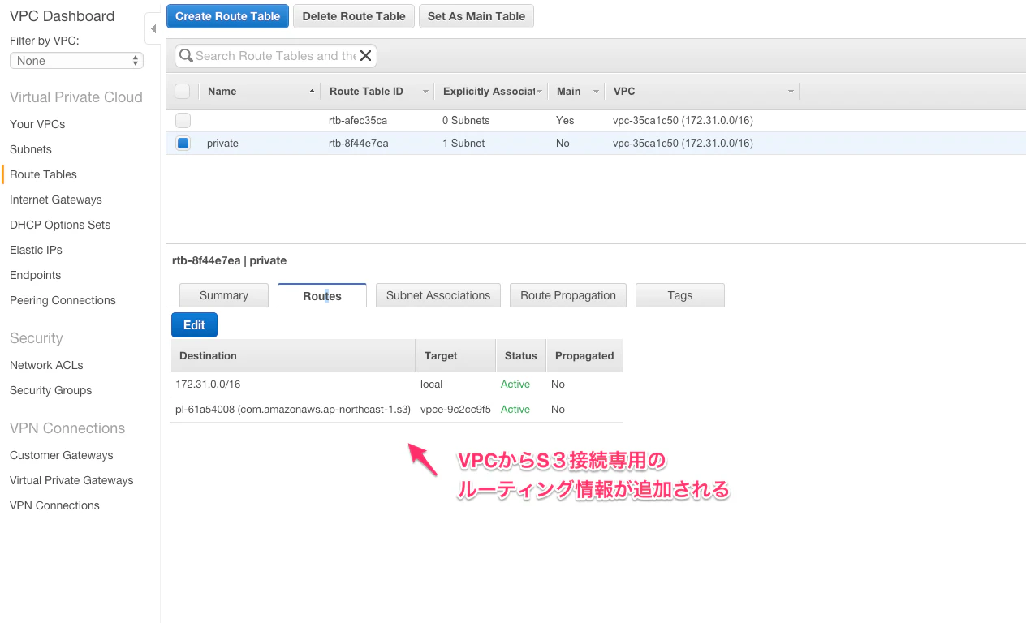Image resolution: width=1026 pixels, height=623 pixels.
Task: Go to Subnets in the sidebar
Action: pos(31,149)
